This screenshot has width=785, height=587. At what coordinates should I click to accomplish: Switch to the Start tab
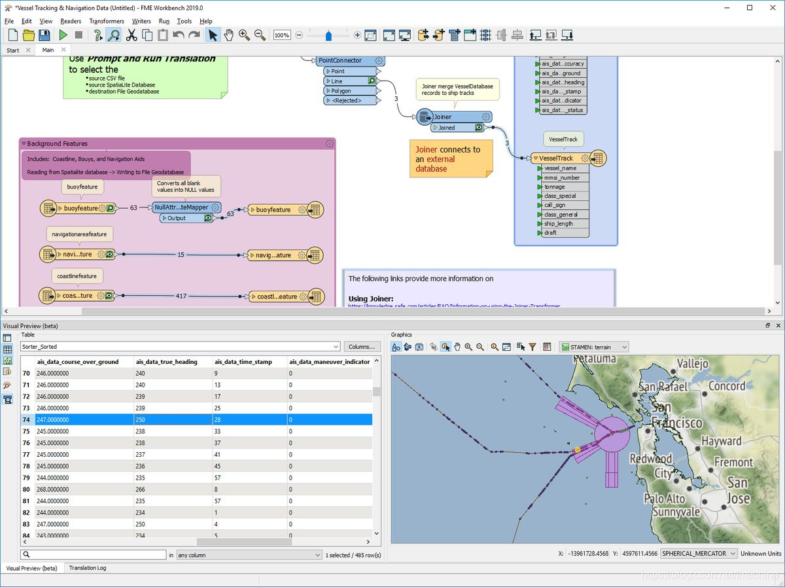12,50
